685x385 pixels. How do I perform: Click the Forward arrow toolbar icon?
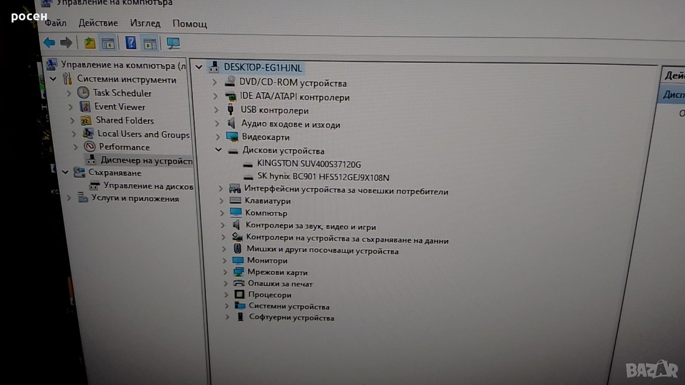[x=66, y=43]
